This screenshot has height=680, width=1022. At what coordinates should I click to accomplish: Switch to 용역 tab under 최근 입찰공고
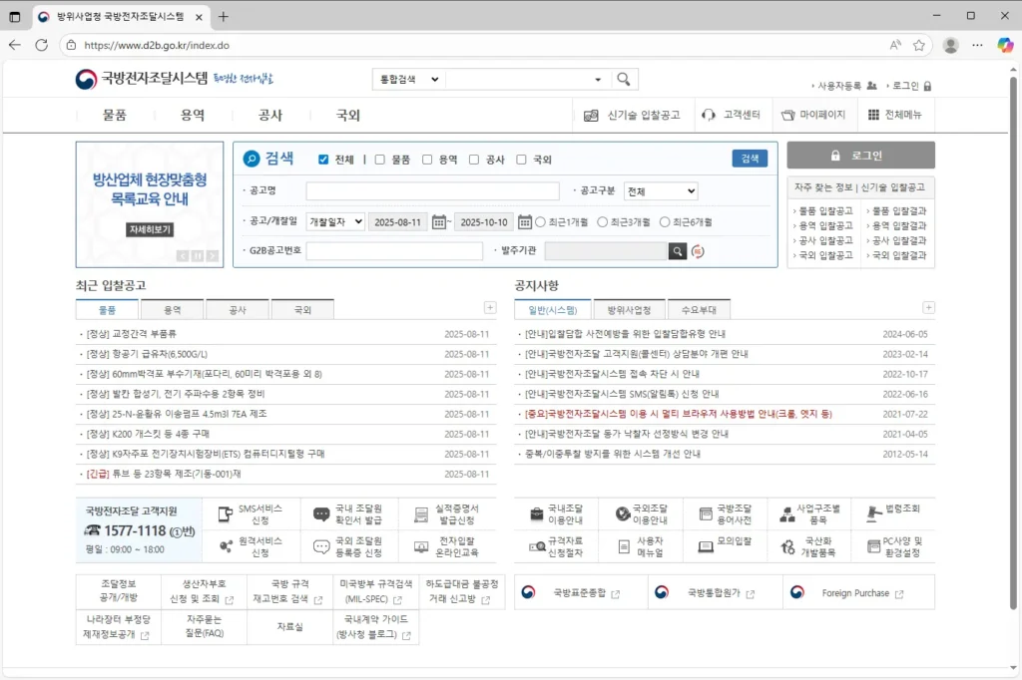coord(172,310)
